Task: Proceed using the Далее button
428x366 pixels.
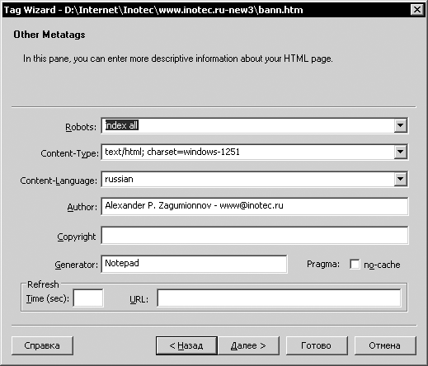Action: click(248, 345)
